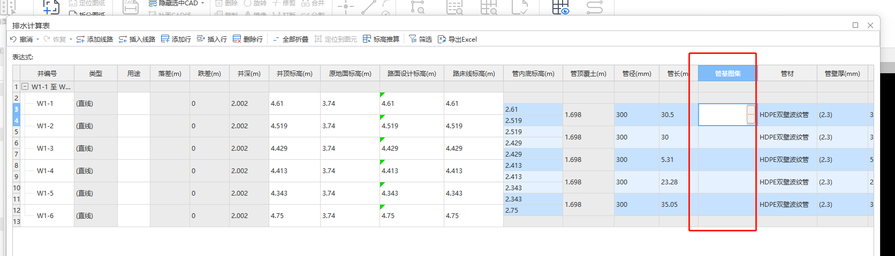Select the 原地面标高(m) column header
The width and height of the screenshot is (895, 256).
coord(350,73)
